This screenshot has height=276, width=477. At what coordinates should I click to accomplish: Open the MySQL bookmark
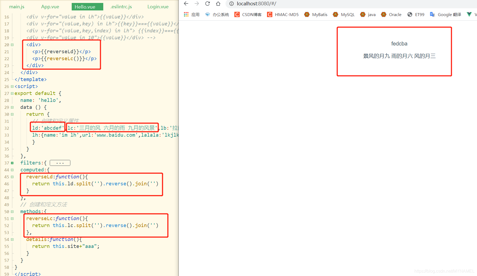point(344,14)
